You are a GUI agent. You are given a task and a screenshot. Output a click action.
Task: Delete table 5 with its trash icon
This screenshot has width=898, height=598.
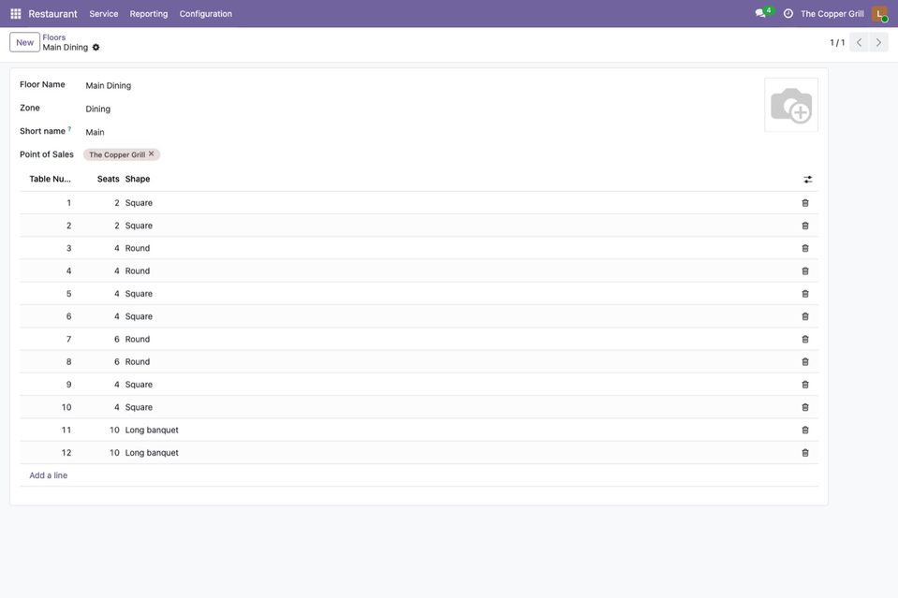tap(805, 294)
